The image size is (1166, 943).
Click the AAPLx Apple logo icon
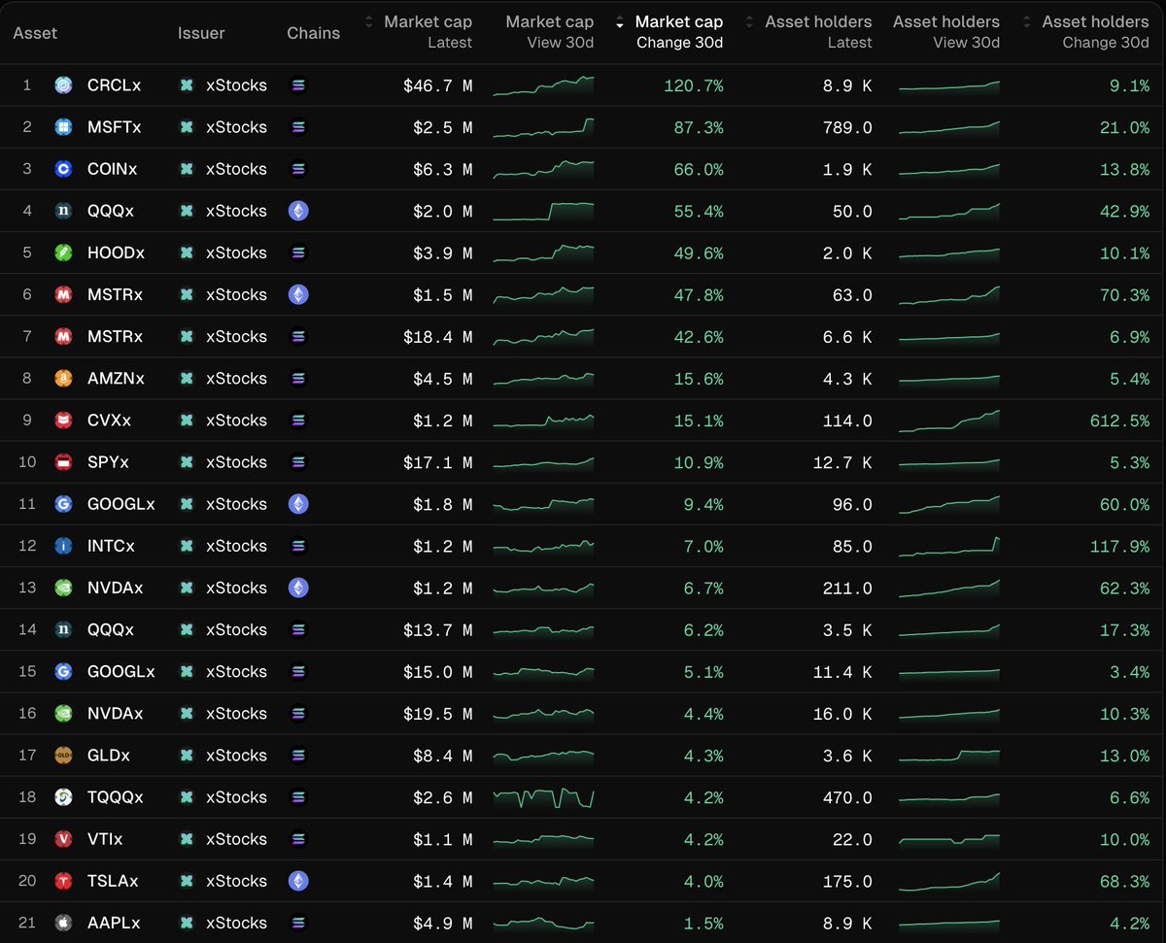(x=63, y=923)
